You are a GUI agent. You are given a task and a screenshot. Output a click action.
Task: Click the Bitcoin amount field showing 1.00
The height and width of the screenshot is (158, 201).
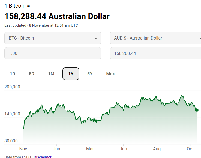(53, 53)
